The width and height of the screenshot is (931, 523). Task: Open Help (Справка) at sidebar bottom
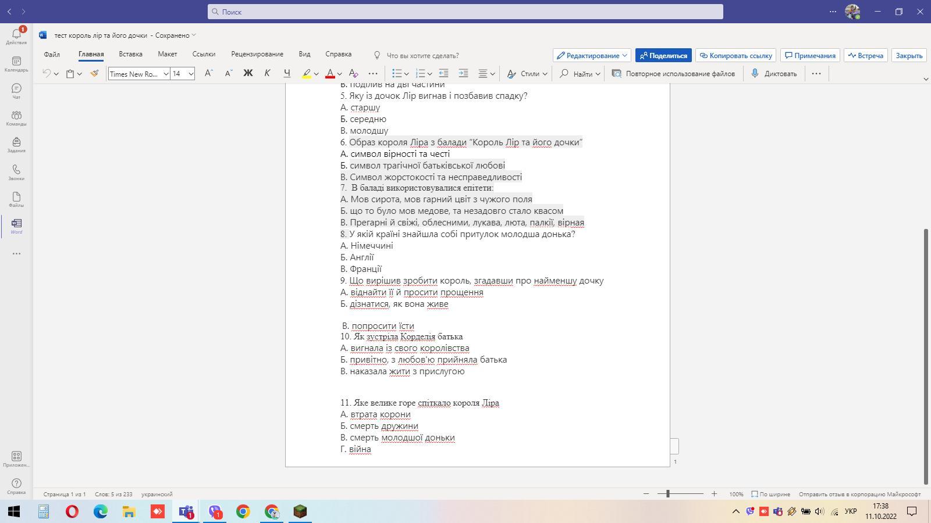tap(16, 486)
